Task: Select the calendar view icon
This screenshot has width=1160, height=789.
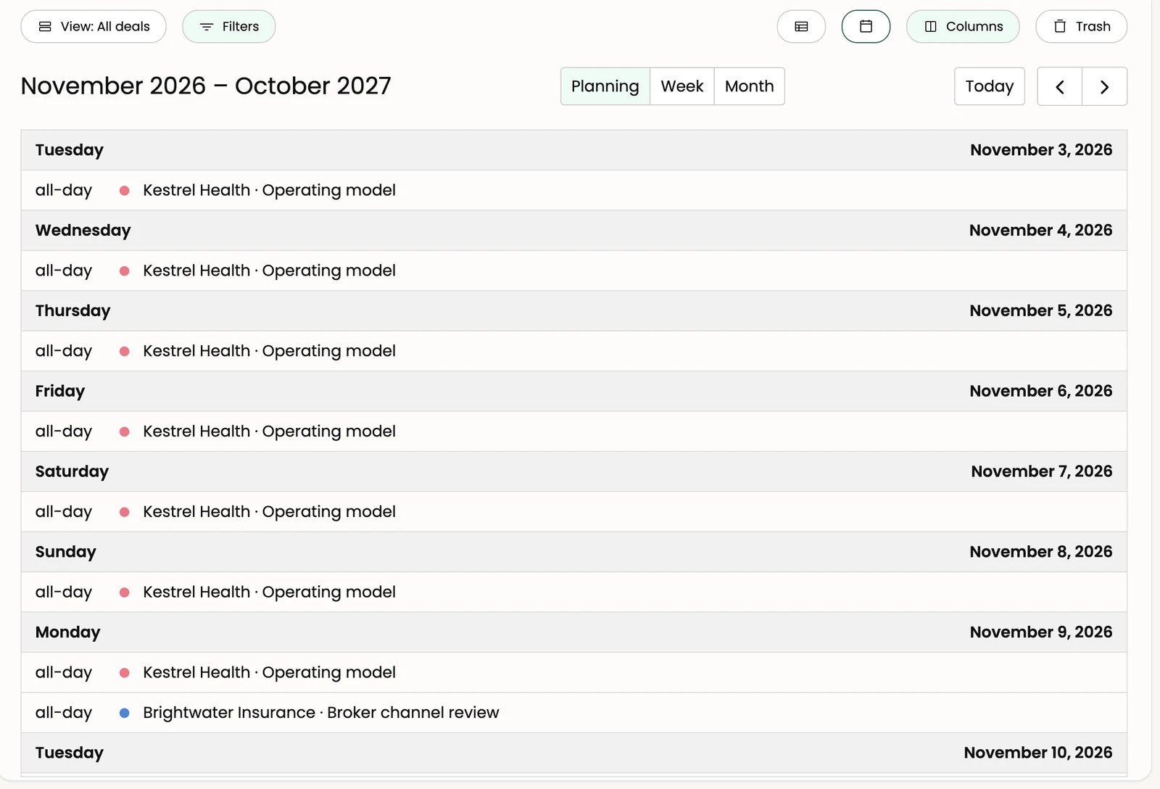Action: (866, 27)
